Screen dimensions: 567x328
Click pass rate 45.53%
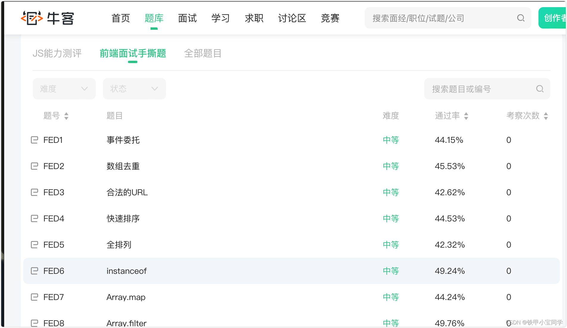click(450, 166)
